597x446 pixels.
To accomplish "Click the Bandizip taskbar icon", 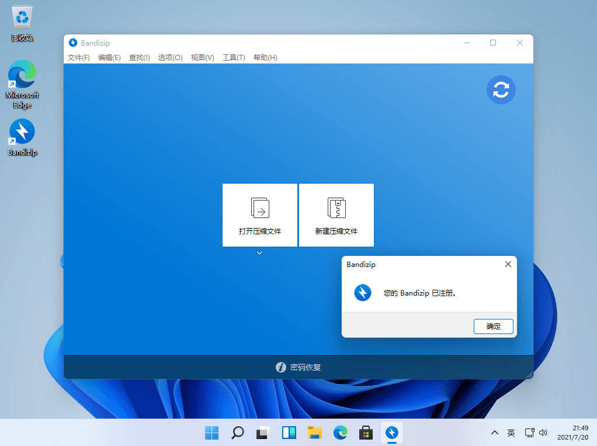I will point(392,433).
